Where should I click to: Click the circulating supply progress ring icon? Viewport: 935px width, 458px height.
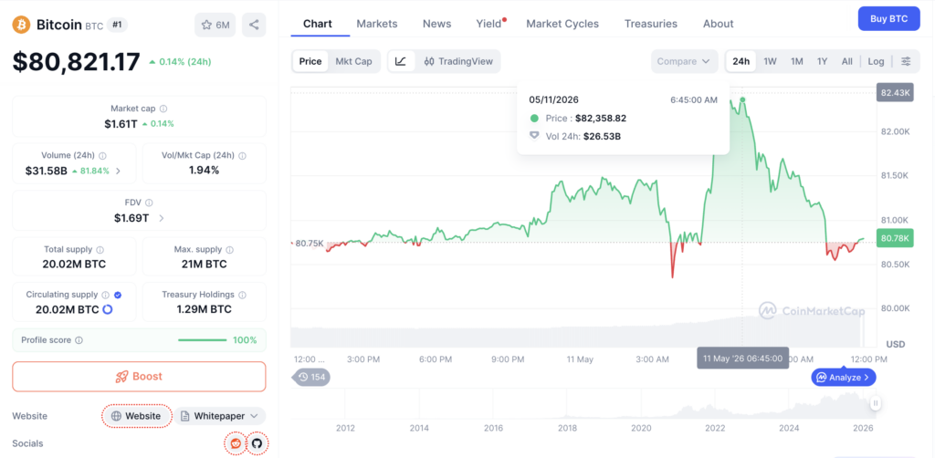[x=108, y=309]
